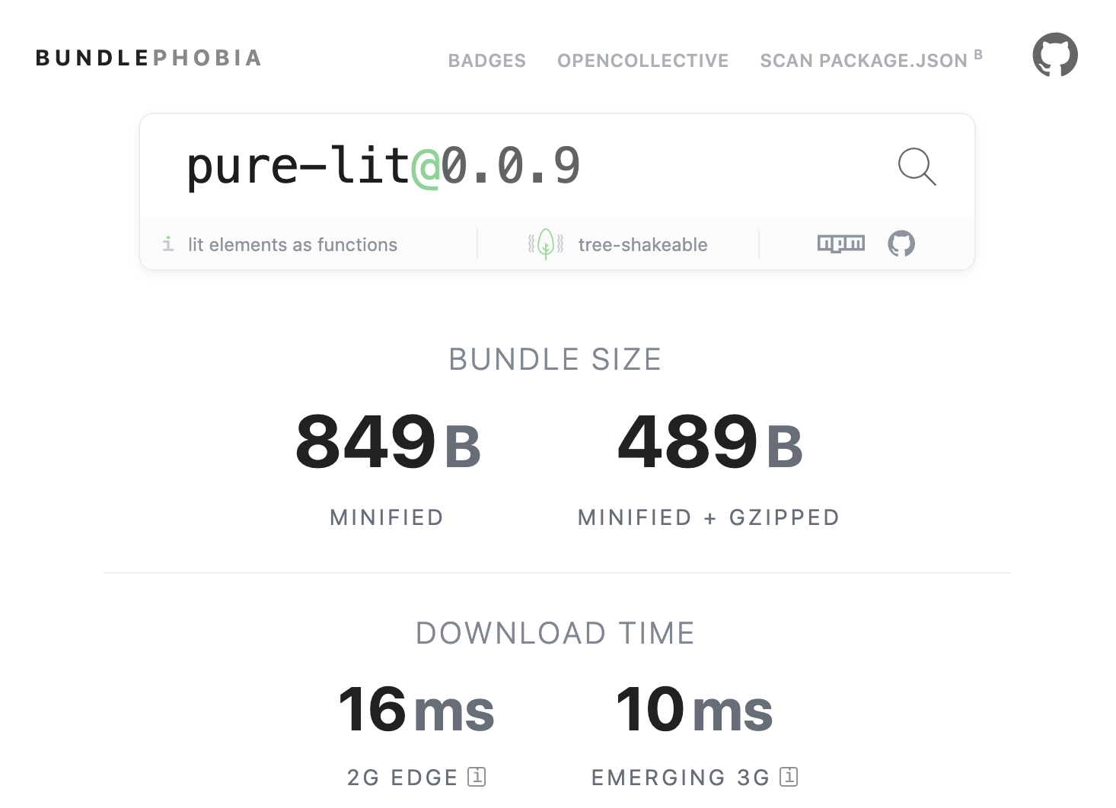Open the OPENCOLLECTIVE page
Screen dimensions: 1116x808
click(x=643, y=60)
